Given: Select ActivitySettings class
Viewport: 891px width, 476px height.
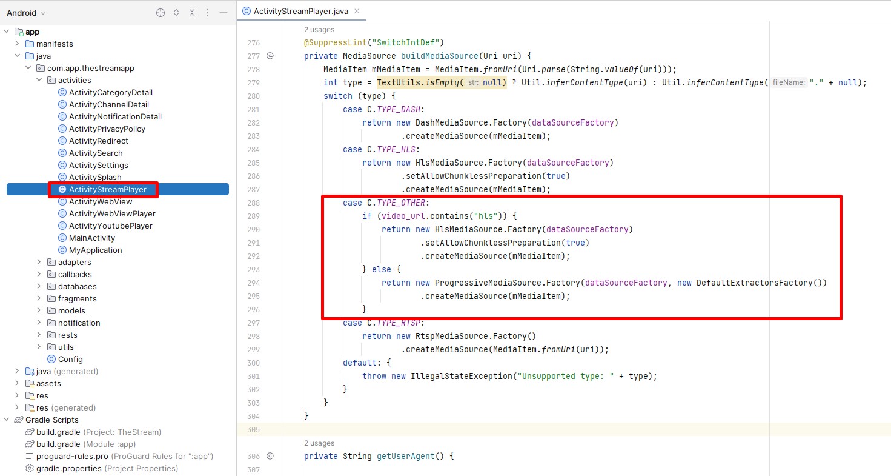Looking at the screenshot, I should pyautogui.click(x=99, y=165).
